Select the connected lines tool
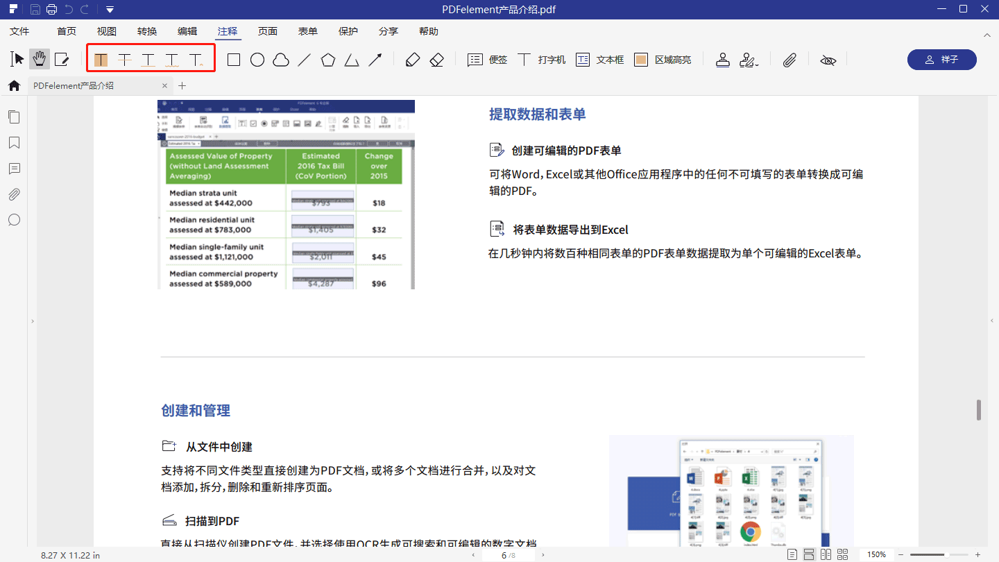Image resolution: width=999 pixels, height=562 pixels. pyautogui.click(x=352, y=60)
